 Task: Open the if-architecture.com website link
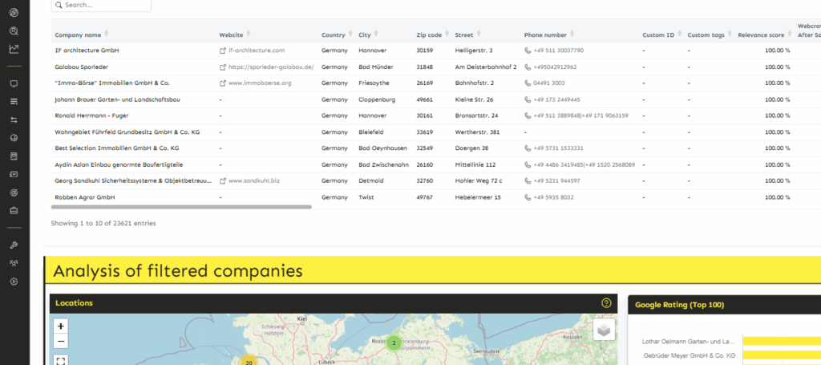256,51
